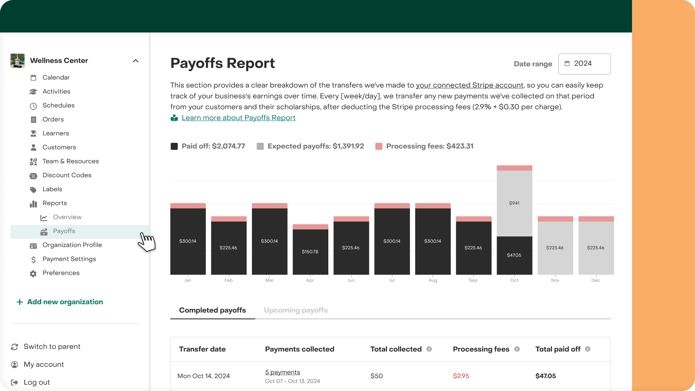Image resolution: width=695 pixels, height=391 pixels.
Task: Click the Labels tag icon
Action: (33, 190)
